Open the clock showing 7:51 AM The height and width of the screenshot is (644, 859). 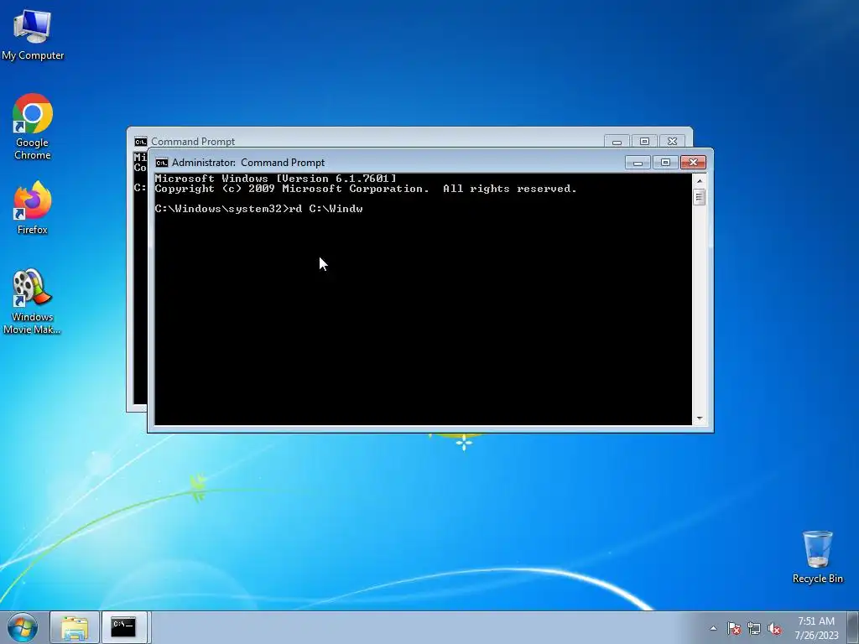pos(816,628)
